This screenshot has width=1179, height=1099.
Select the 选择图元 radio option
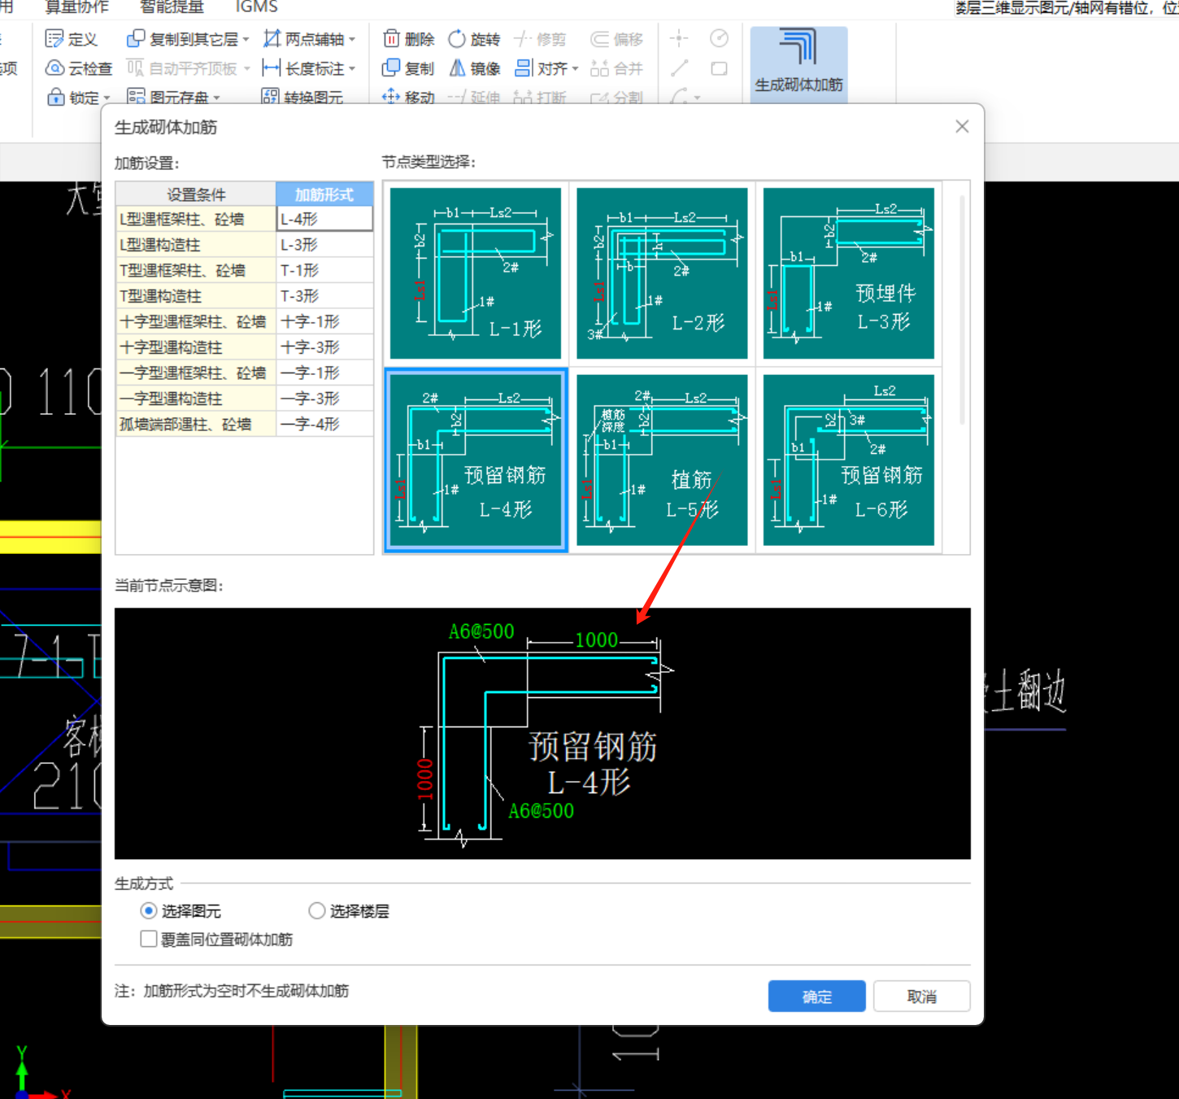[x=148, y=910]
